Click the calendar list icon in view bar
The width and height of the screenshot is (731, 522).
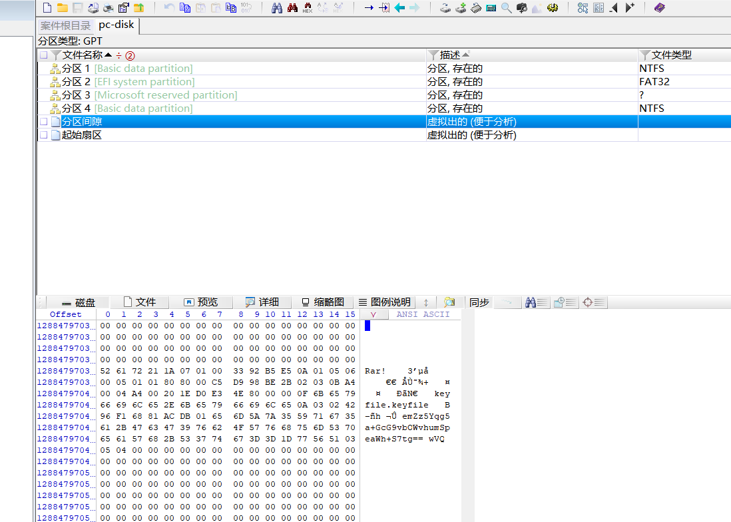tap(565, 302)
